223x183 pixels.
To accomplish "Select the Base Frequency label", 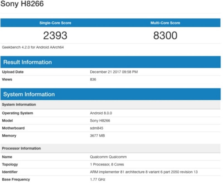I will pos(16,179).
